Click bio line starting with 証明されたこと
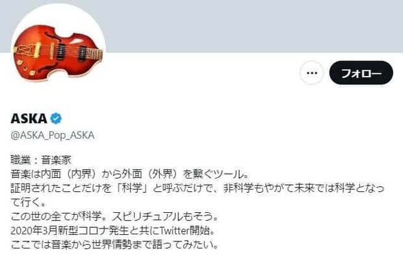The width and height of the screenshot is (403, 257). (x=198, y=188)
